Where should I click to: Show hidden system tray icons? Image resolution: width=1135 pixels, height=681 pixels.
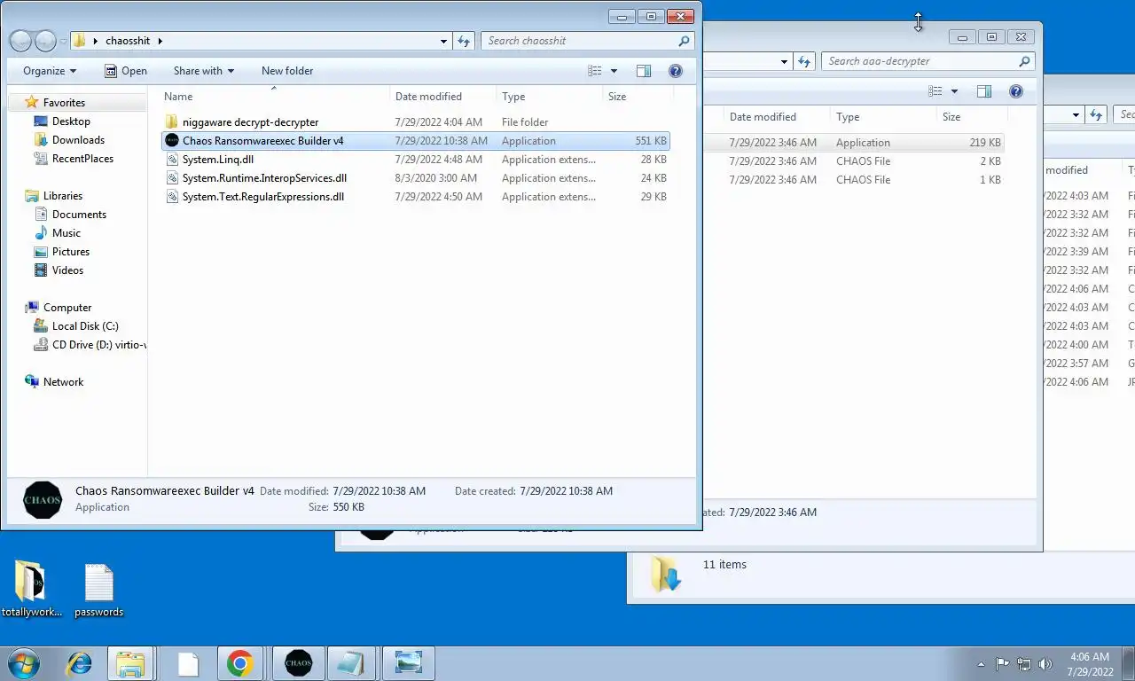(x=981, y=663)
